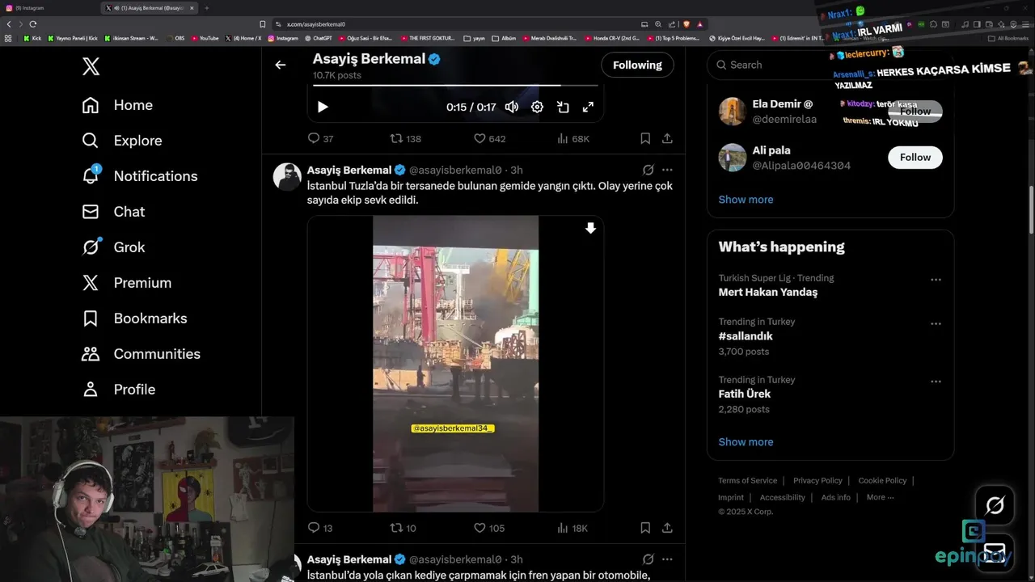This screenshot has width=1035, height=582.
Task: Click the Following button in profile header
Action: tap(637, 65)
